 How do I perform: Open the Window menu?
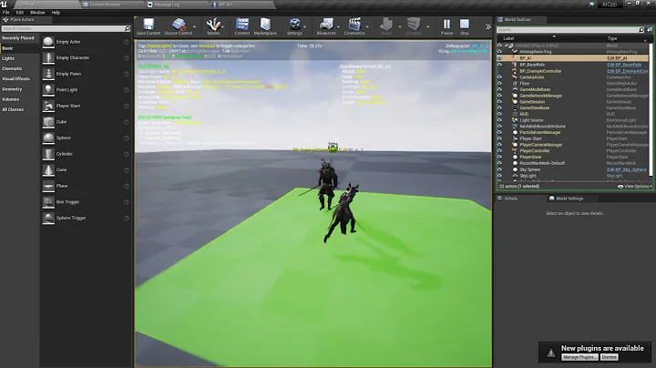tap(37, 13)
